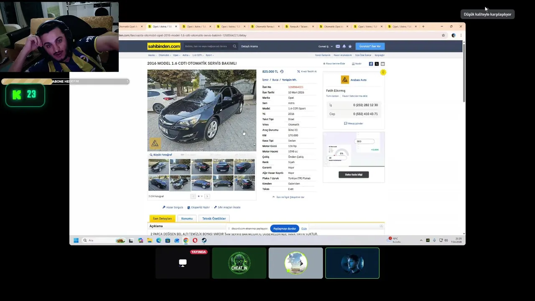535x301 pixels.
Task: Click the Otomobil breadcrumb link
Action: coord(164,55)
